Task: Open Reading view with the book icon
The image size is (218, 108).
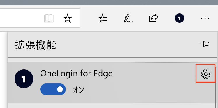Action: [x=49, y=18]
